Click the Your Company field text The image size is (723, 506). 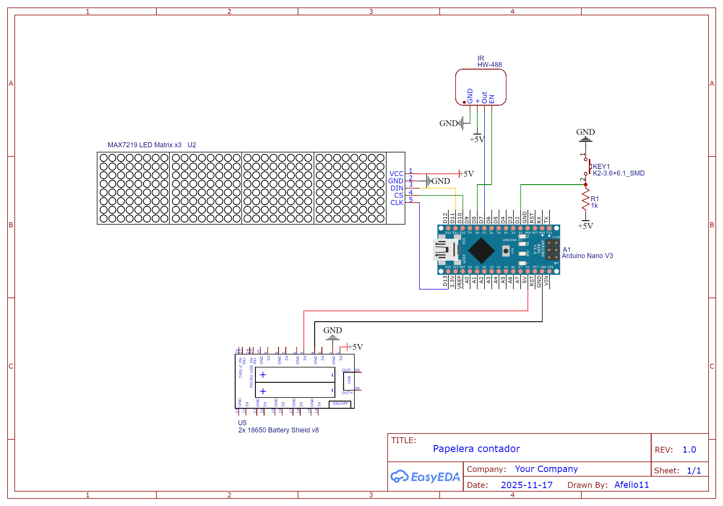coord(546,469)
